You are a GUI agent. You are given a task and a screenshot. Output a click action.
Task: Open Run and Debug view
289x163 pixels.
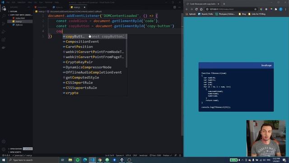point(4,32)
